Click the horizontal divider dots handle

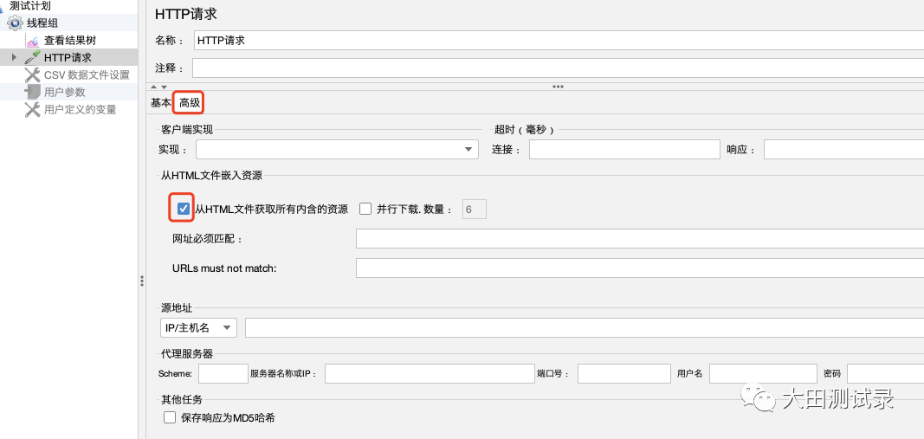(558, 87)
